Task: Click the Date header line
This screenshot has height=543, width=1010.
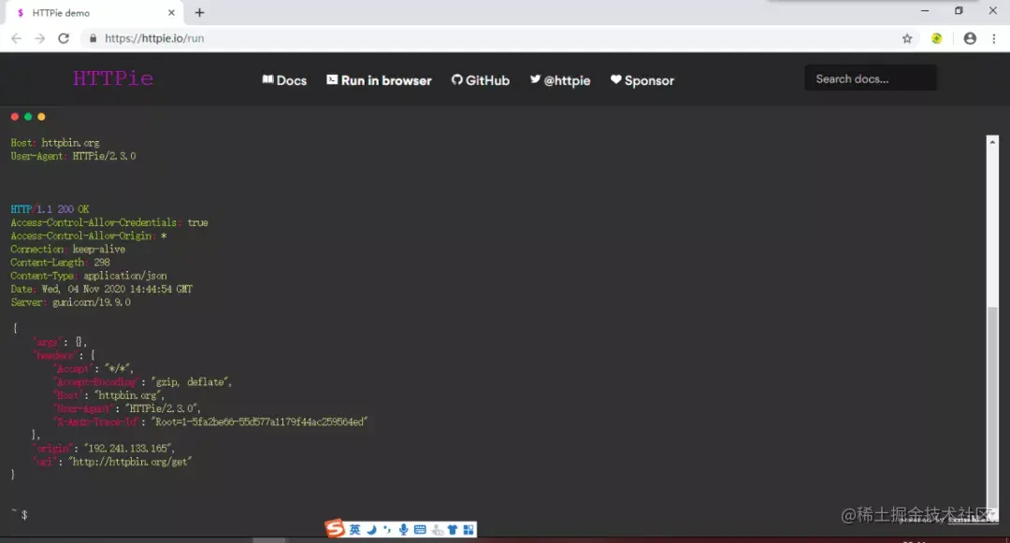Action: coord(101,289)
